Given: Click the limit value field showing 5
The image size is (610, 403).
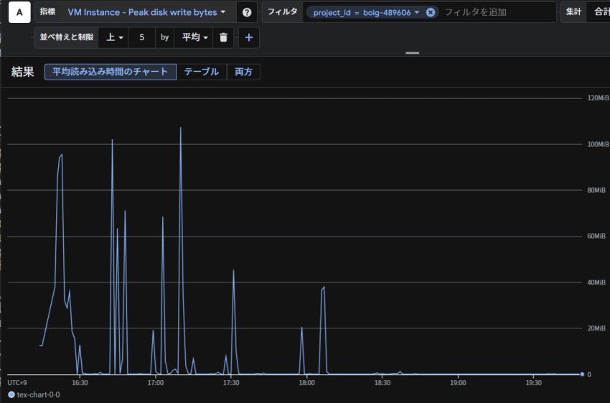Looking at the screenshot, I should pos(142,37).
